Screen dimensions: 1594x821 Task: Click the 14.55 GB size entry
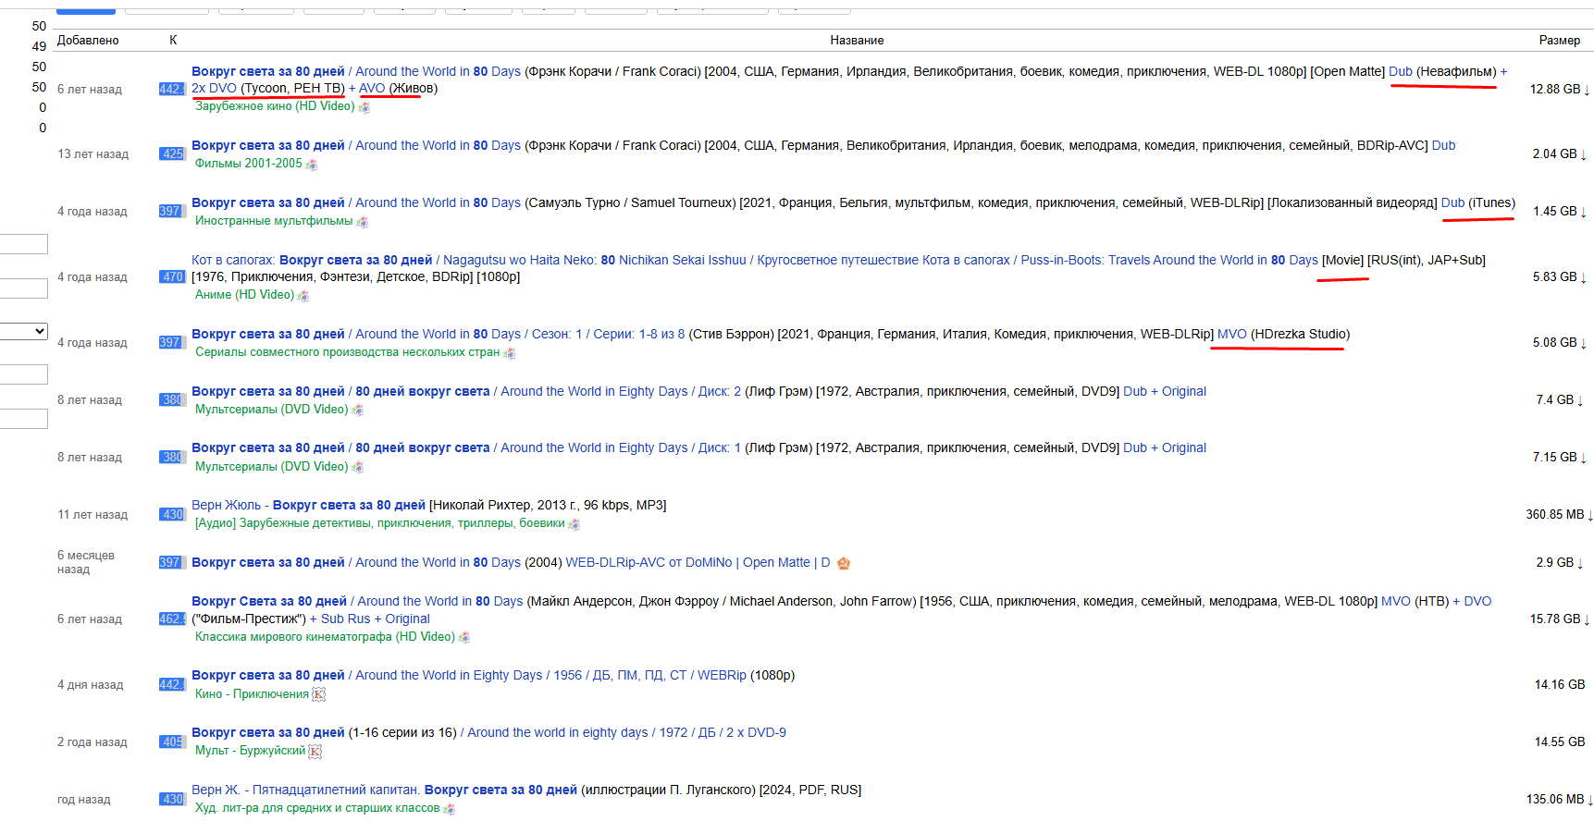[1560, 742]
